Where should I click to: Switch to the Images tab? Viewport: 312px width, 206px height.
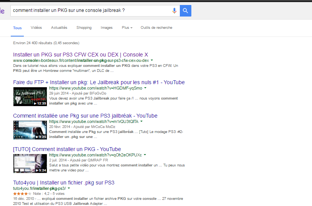point(106,28)
